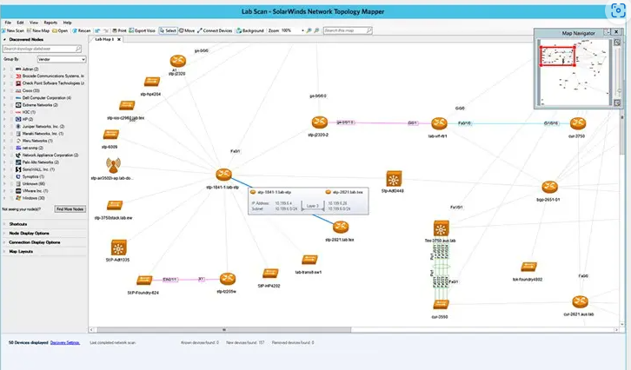
Task: Tick the VMware Inc. checkbox
Action: [11, 190]
